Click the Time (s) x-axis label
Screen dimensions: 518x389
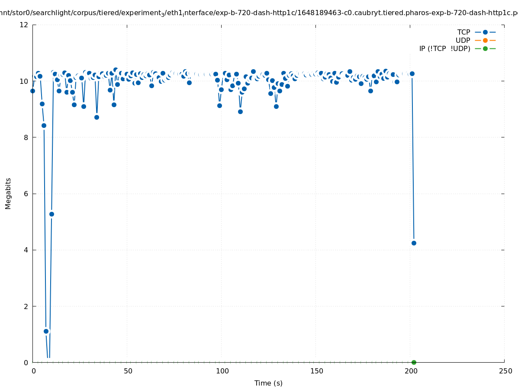(268, 383)
